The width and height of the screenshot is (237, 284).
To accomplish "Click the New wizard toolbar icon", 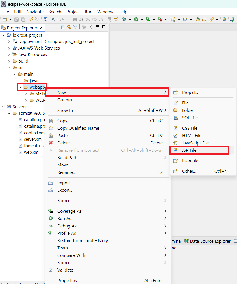I will coord(5,19).
